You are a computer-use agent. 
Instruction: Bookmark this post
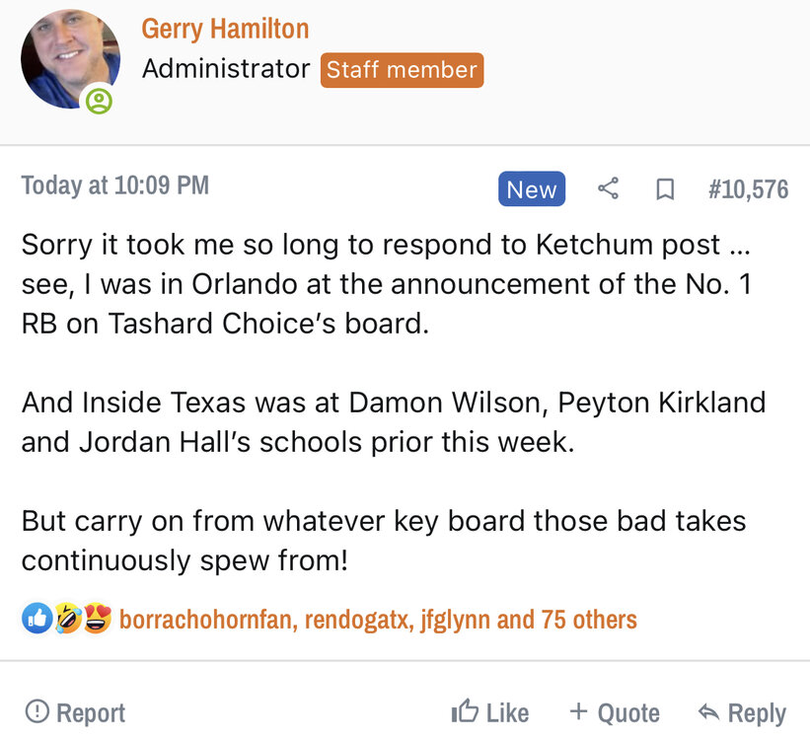pyautogui.click(x=665, y=189)
